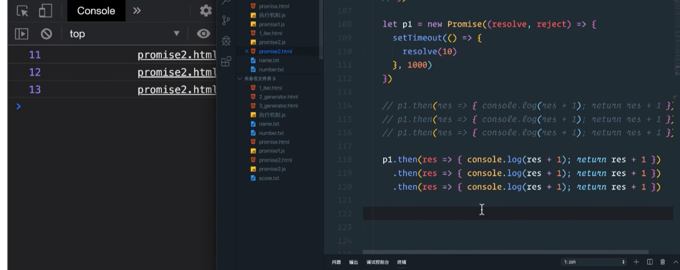Click the 1000 delay value on line 111
Image resolution: width=680 pixels, height=270 pixels.
tap(417, 65)
